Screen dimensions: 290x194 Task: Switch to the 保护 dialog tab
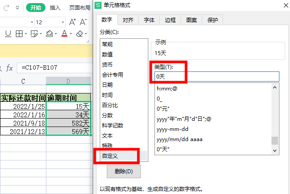click(x=212, y=20)
